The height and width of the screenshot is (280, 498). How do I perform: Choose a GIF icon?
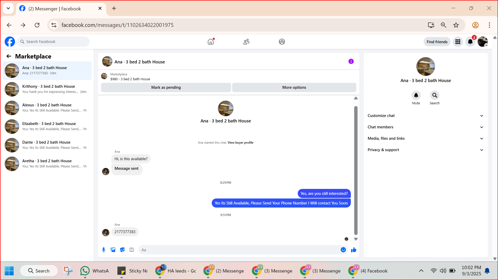click(x=132, y=250)
